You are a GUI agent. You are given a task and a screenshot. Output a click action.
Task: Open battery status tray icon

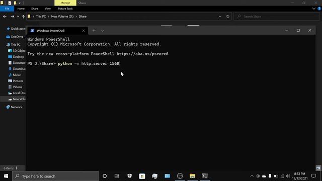coord(276,176)
